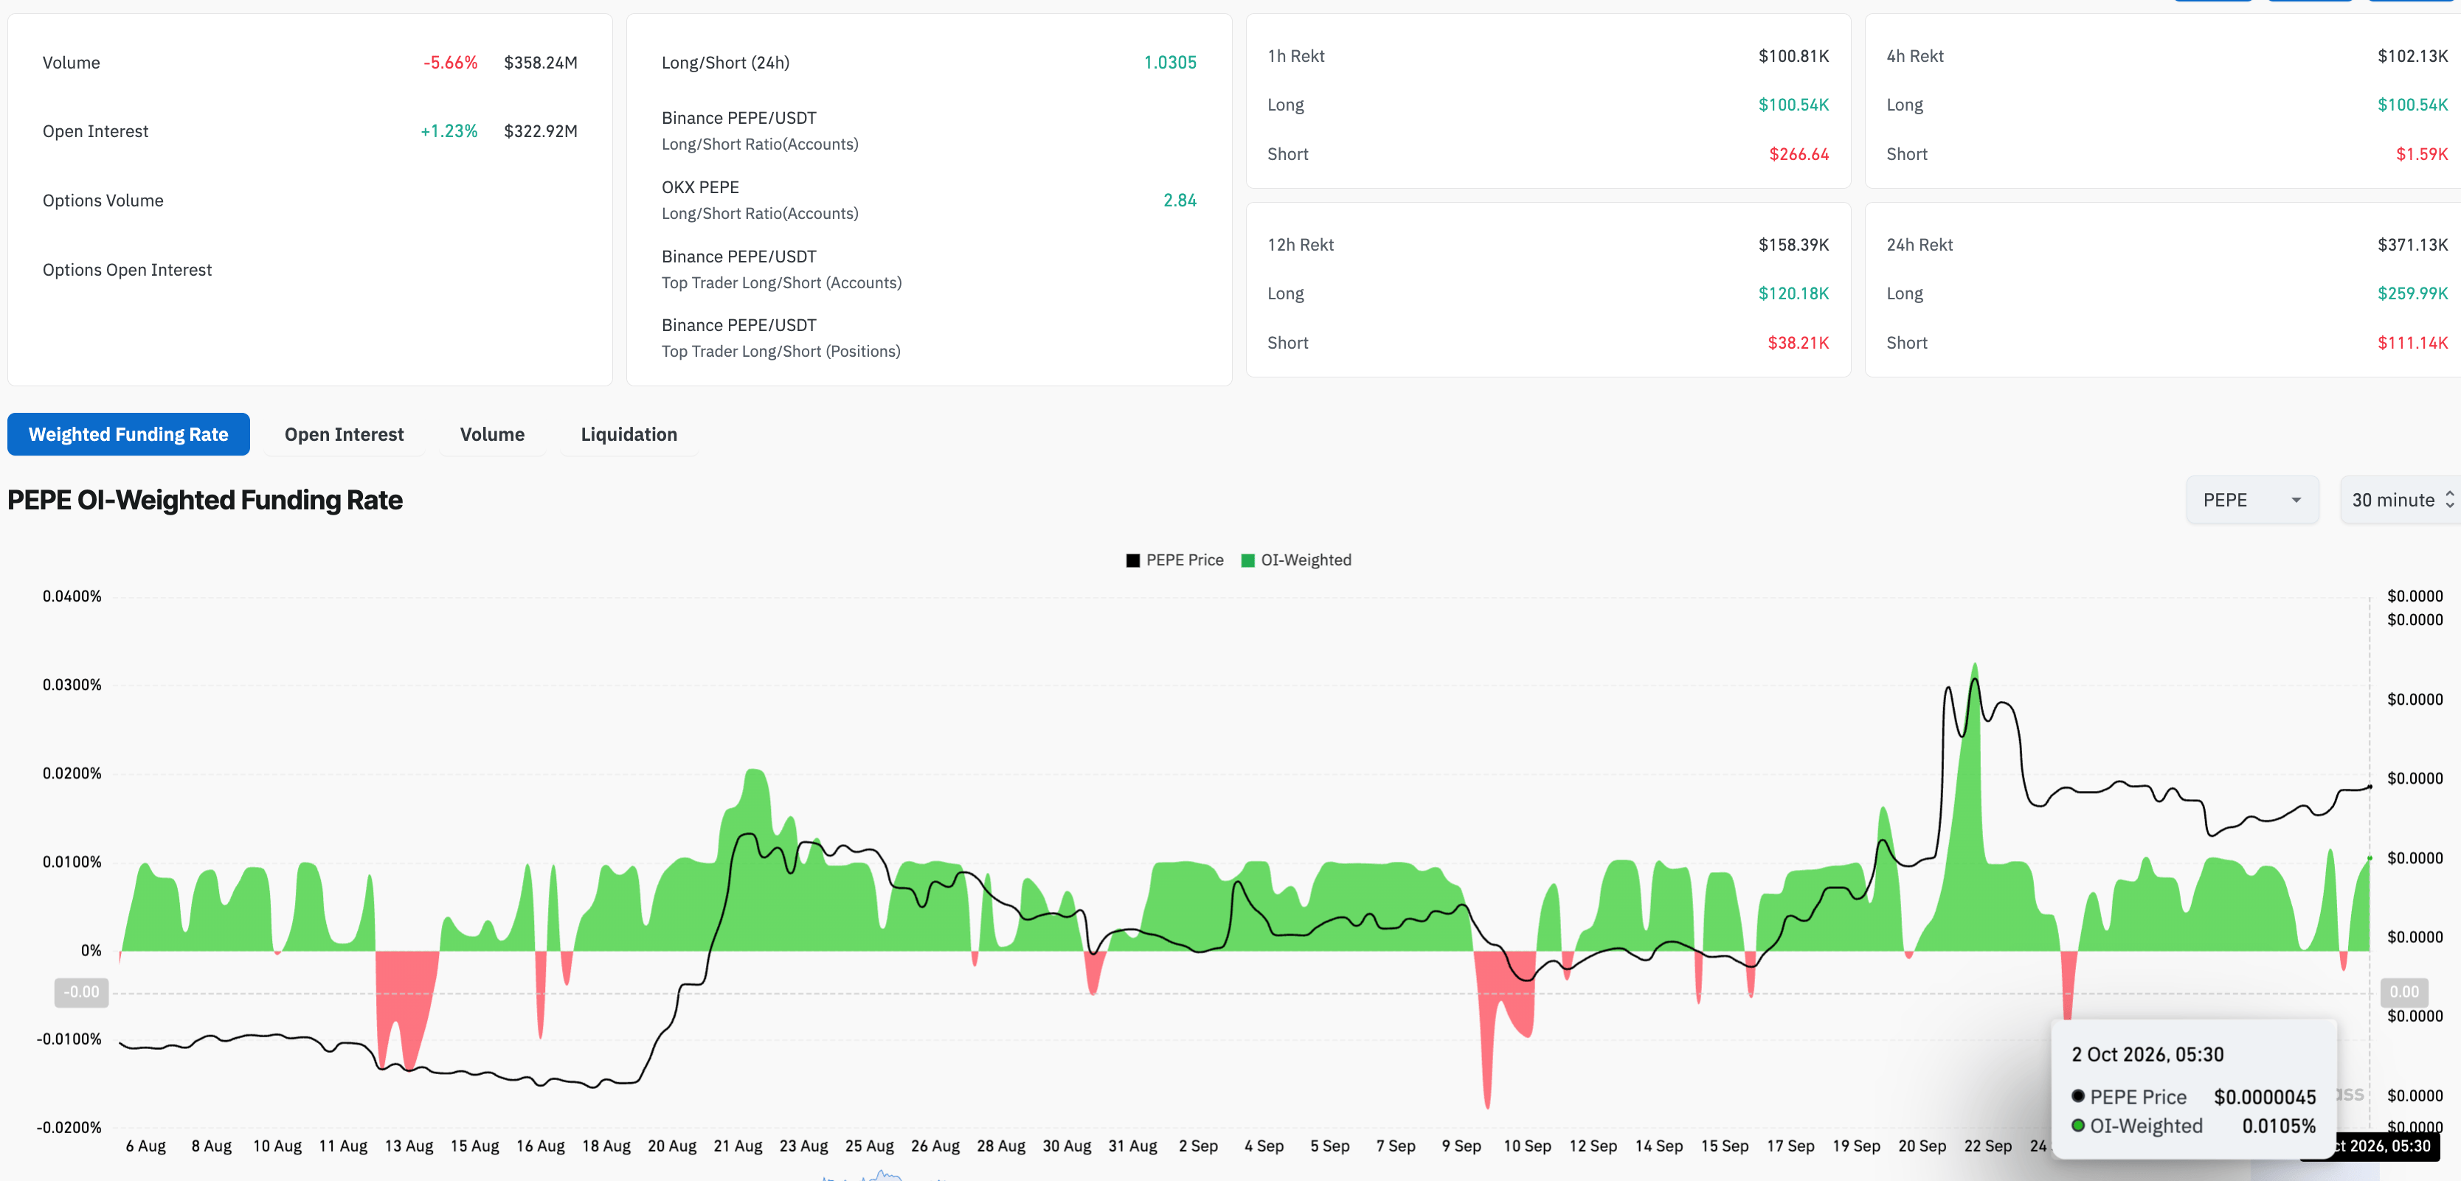The image size is (2461, 1181).
Task: Click the OKX PEPE ratio value 2.84
Action: click(1179, 200)
